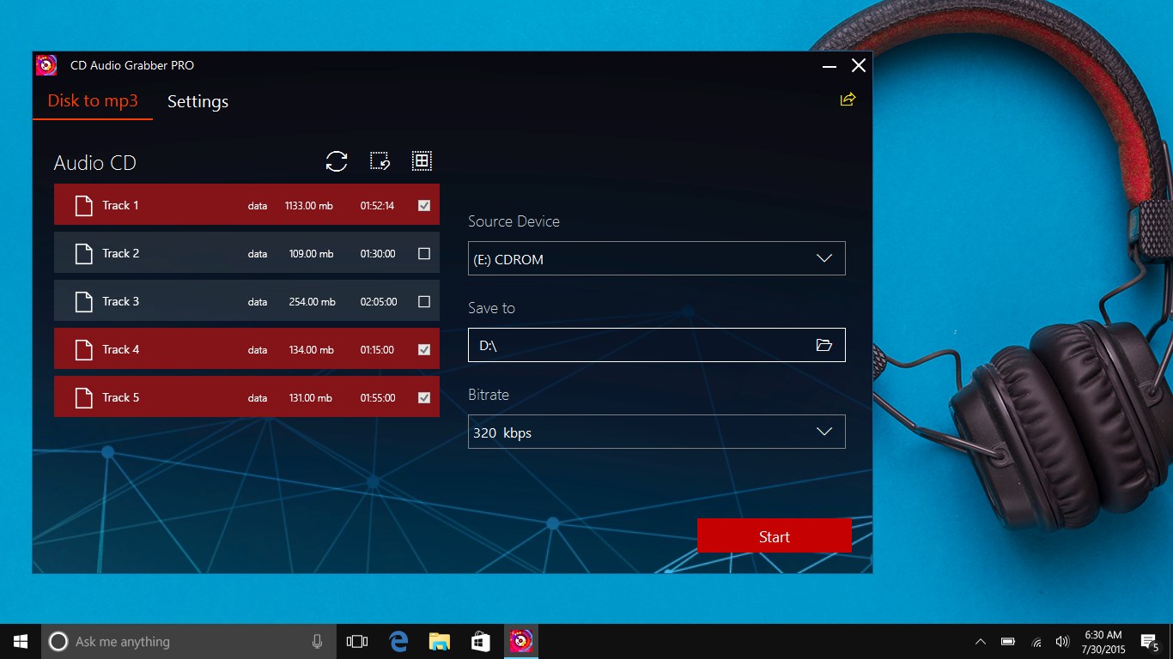Click the Track 1 file icon

tap(83, 204)
